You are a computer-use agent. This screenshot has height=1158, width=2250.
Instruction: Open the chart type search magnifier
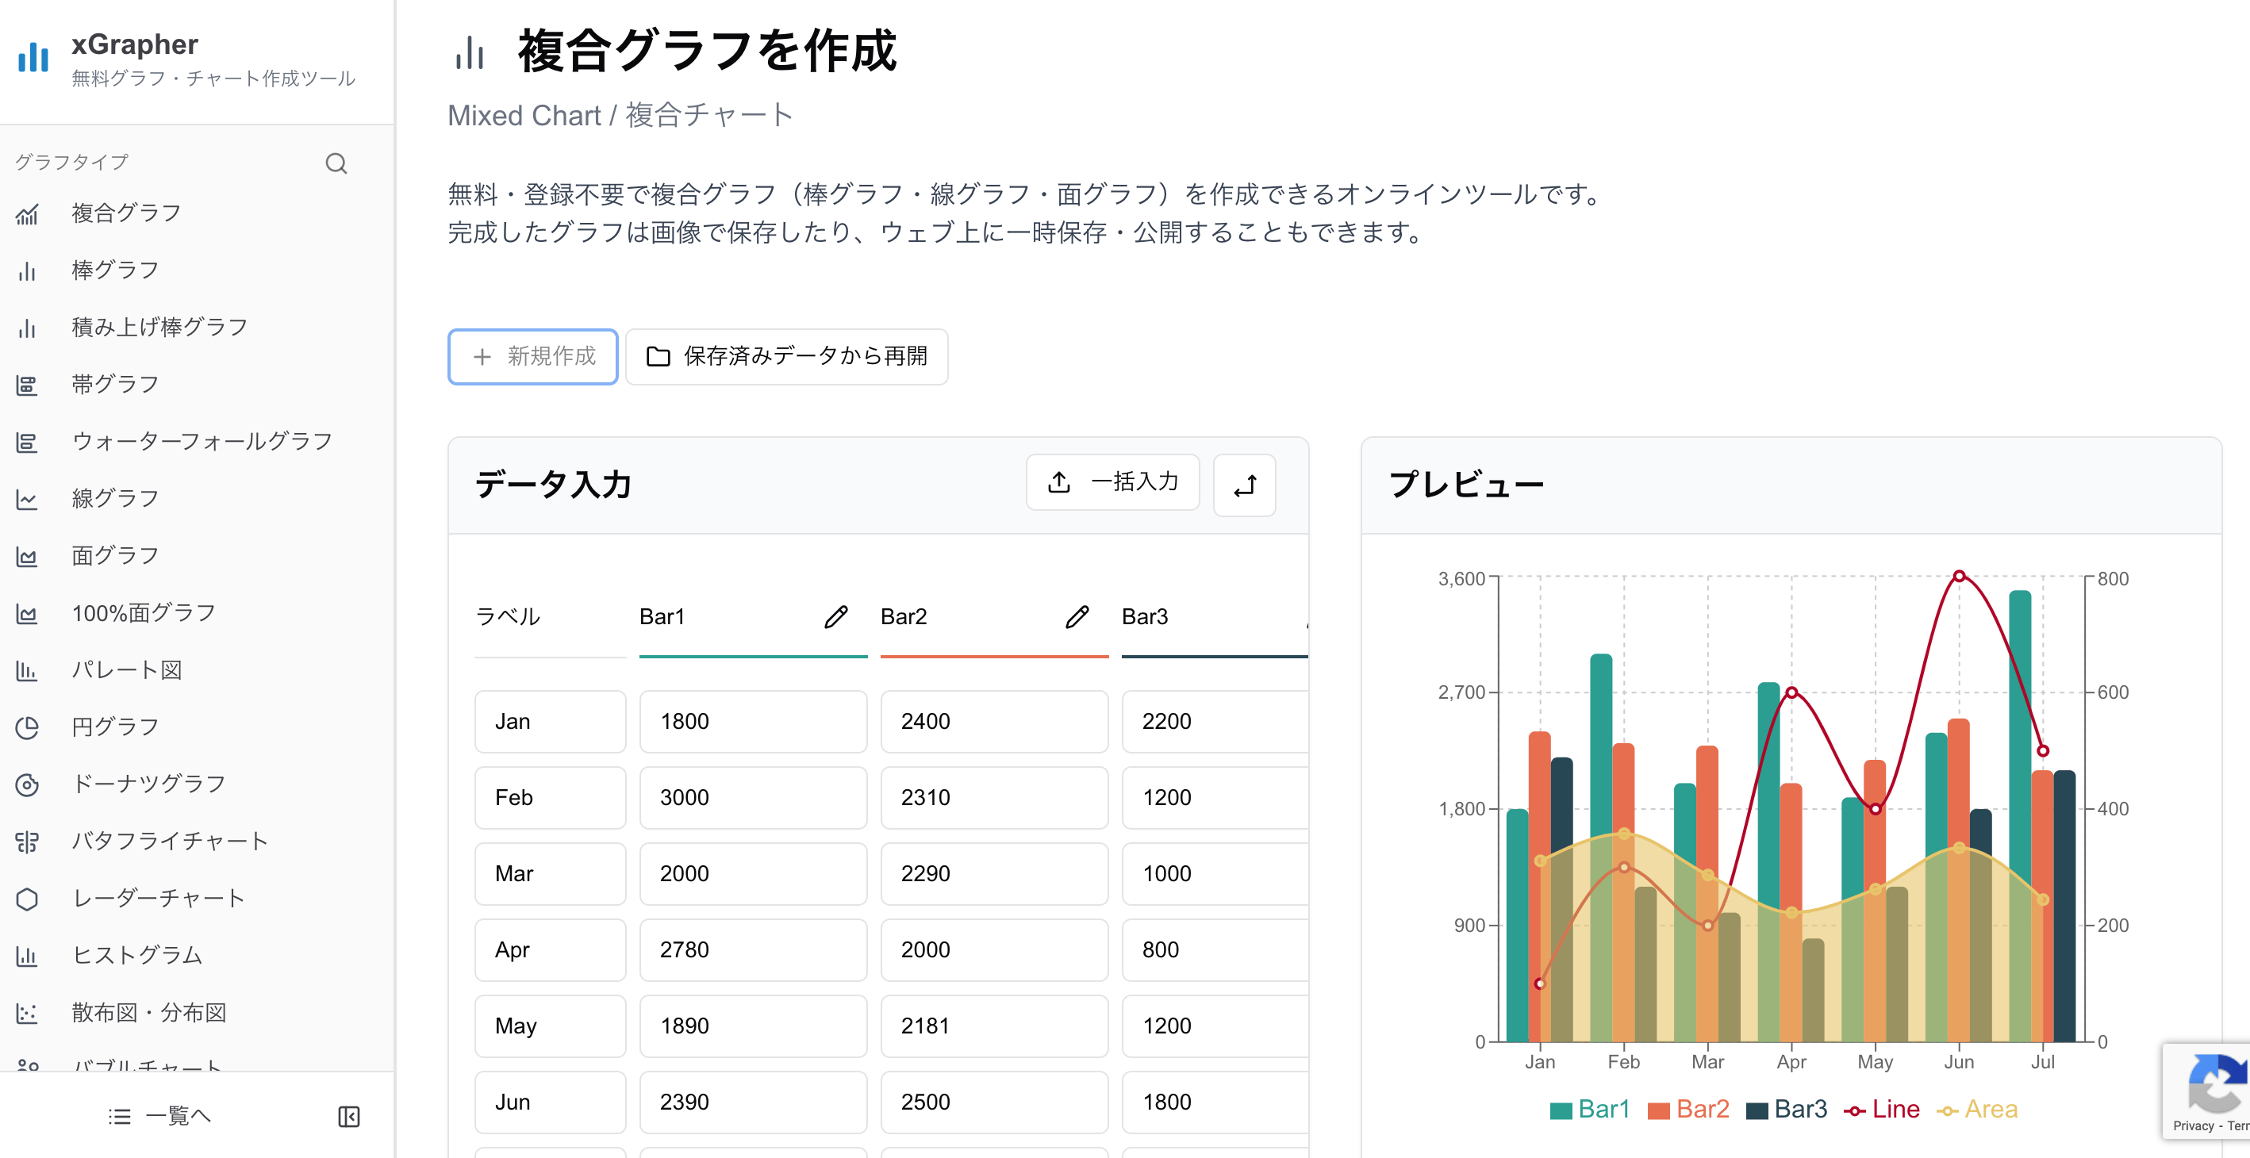pos(336,163)
